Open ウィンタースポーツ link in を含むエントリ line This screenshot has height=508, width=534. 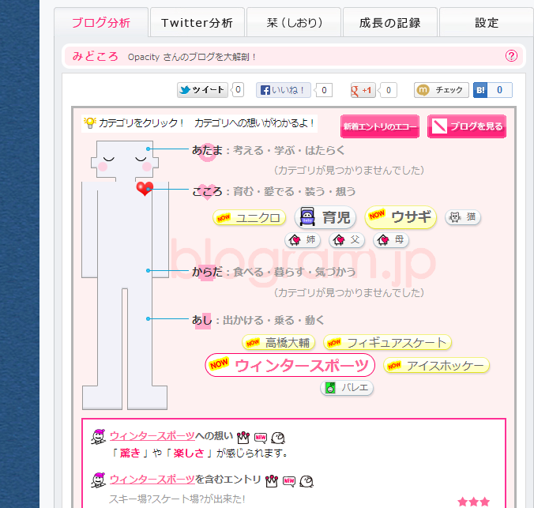click(x=152, y=480)
